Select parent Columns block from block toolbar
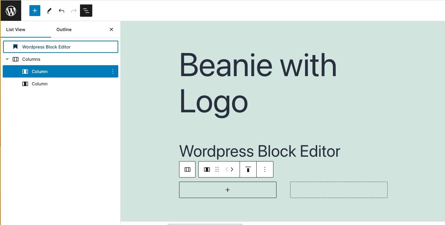Viewport: 445px width, 225px height. point(187,169)
